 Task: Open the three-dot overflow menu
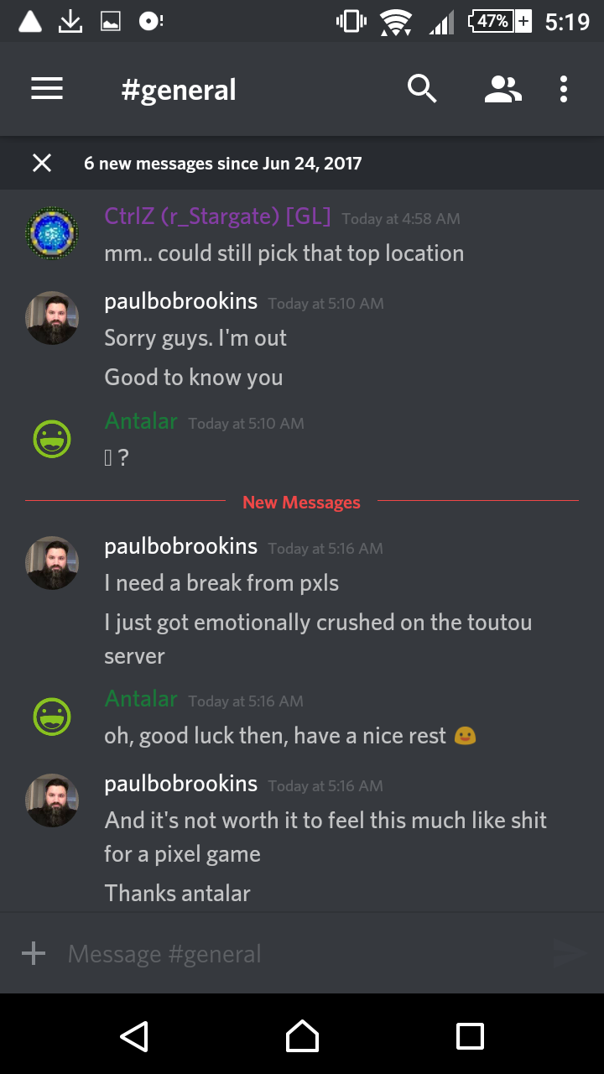(564, 89)
